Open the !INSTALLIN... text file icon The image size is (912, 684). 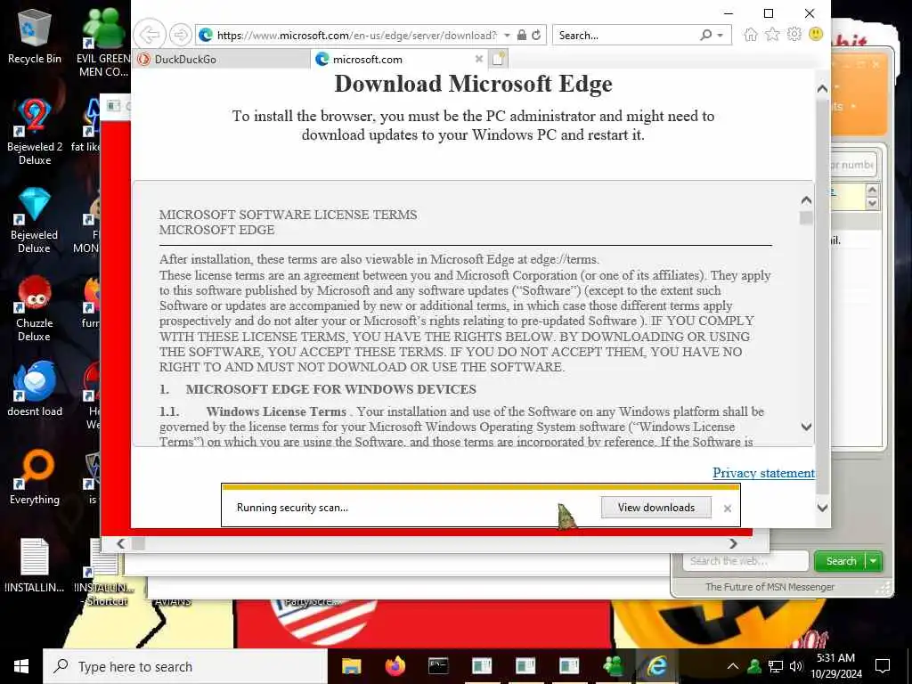point(35,566)
